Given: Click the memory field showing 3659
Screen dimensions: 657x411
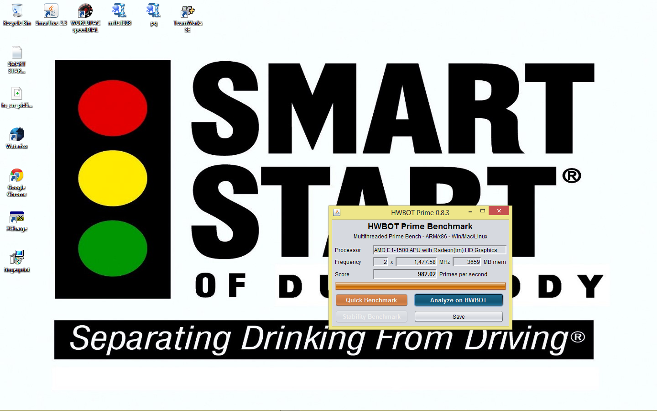Looking at the screenshot, I should (467, 262).
